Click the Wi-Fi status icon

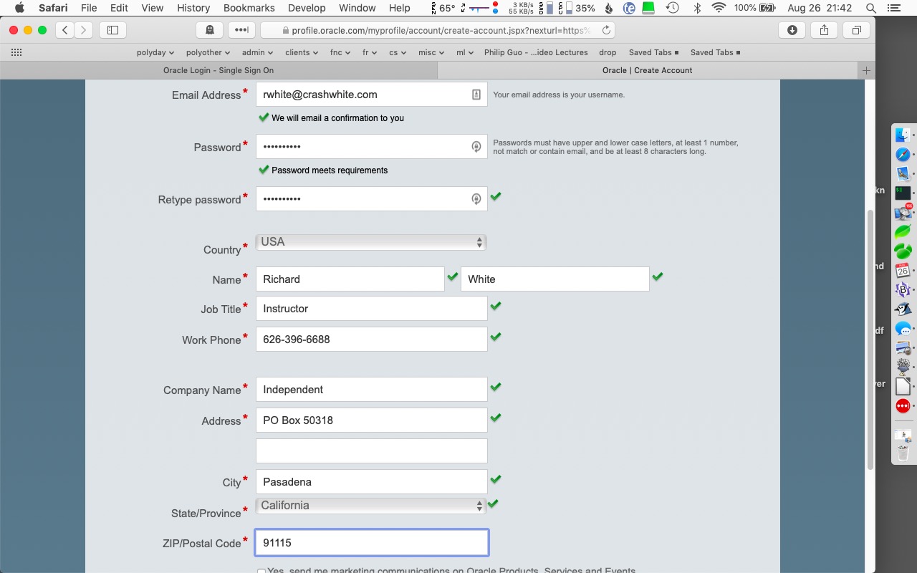[x=719, y=8]
